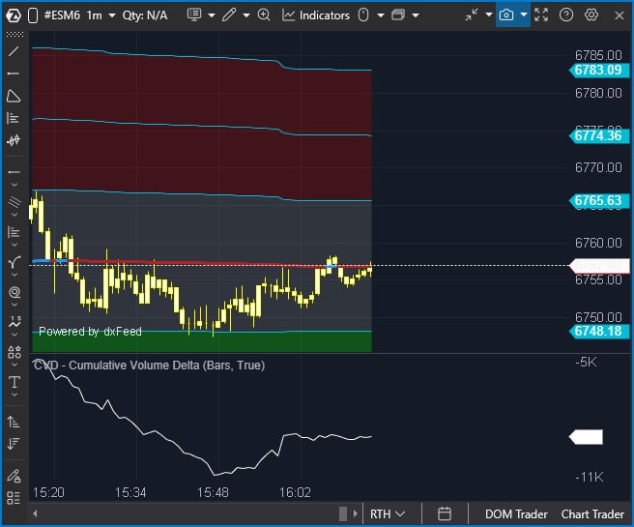Expand the screenshot options dropdown arrow

[524, 15]
